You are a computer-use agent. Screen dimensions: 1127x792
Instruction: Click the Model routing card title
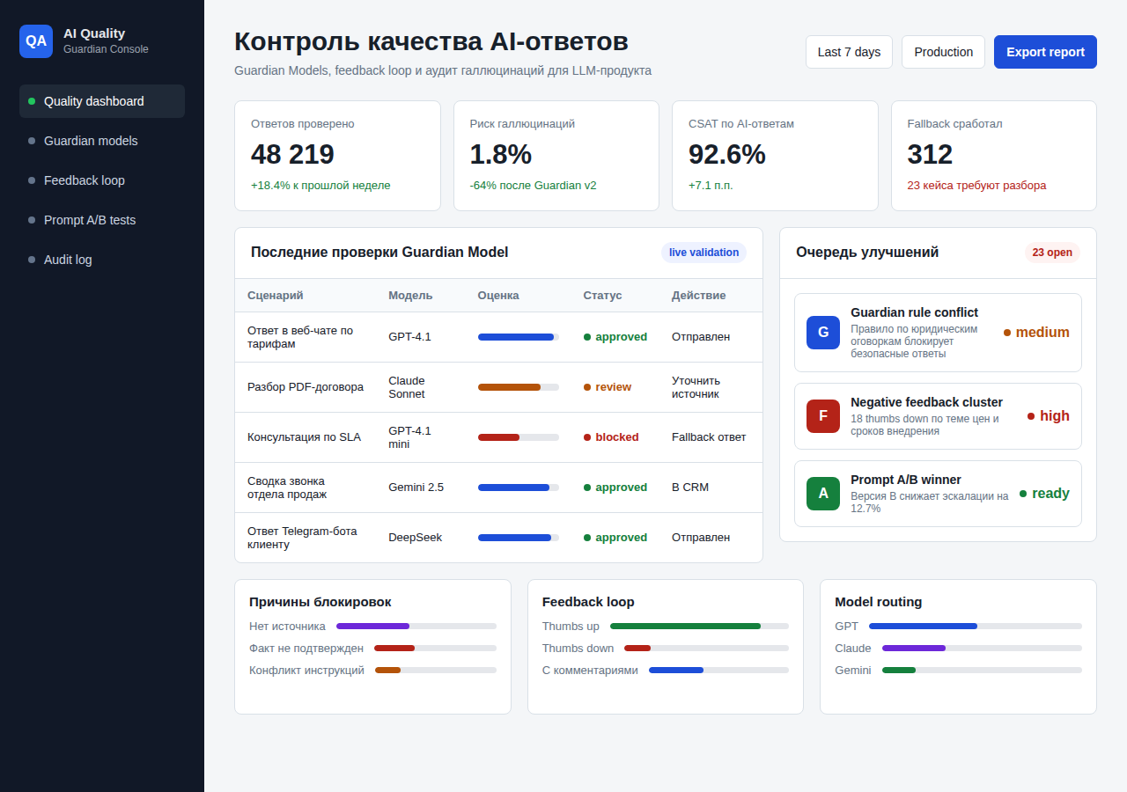(879, 602)
